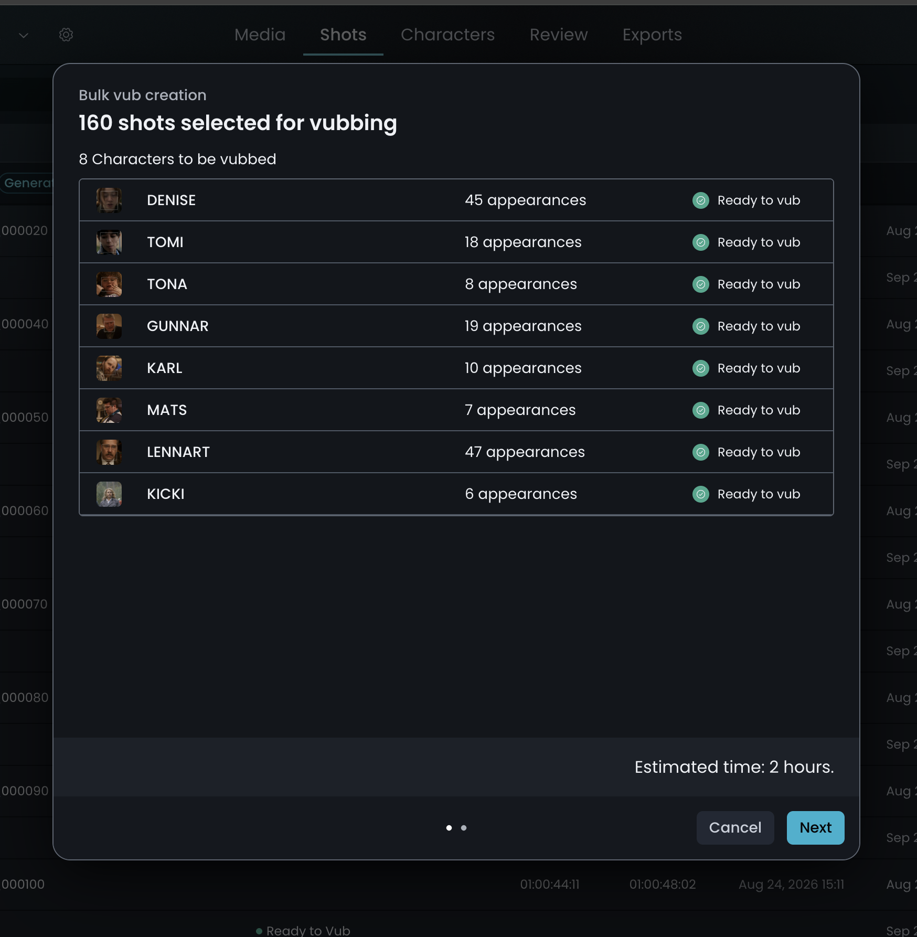Viewport: 917px width, 937px height.
Task: Cancel the bulk vub creation dialog
Action: (735, 828)
